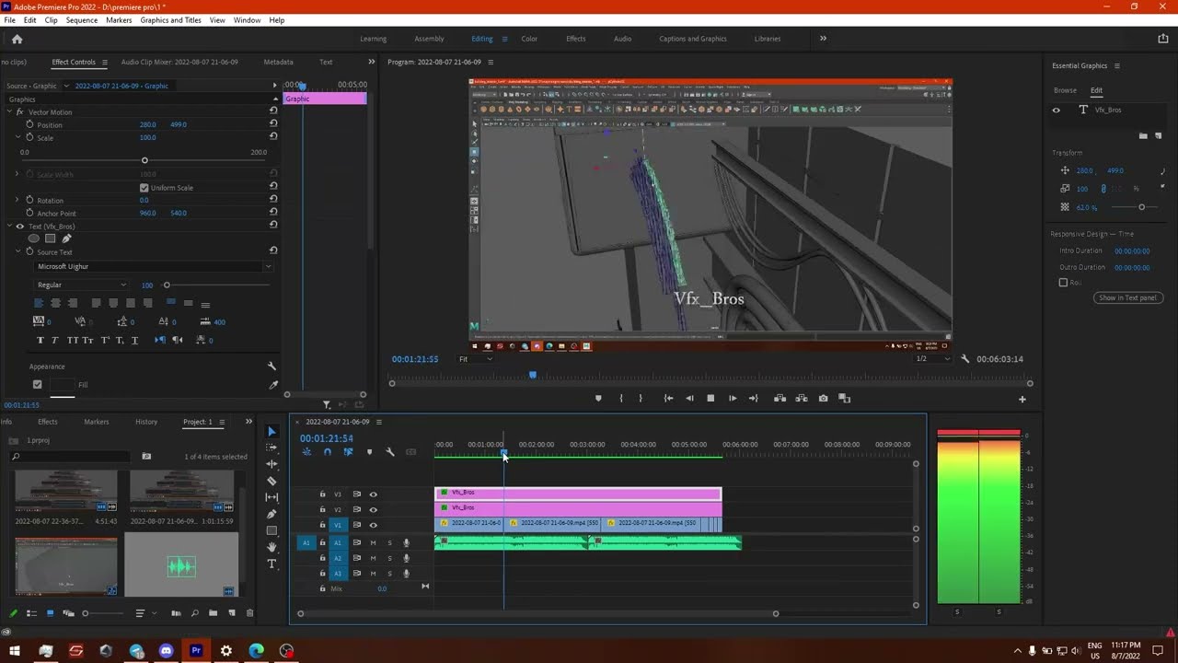
Task: Mute audio track A1
Action: 373,543
